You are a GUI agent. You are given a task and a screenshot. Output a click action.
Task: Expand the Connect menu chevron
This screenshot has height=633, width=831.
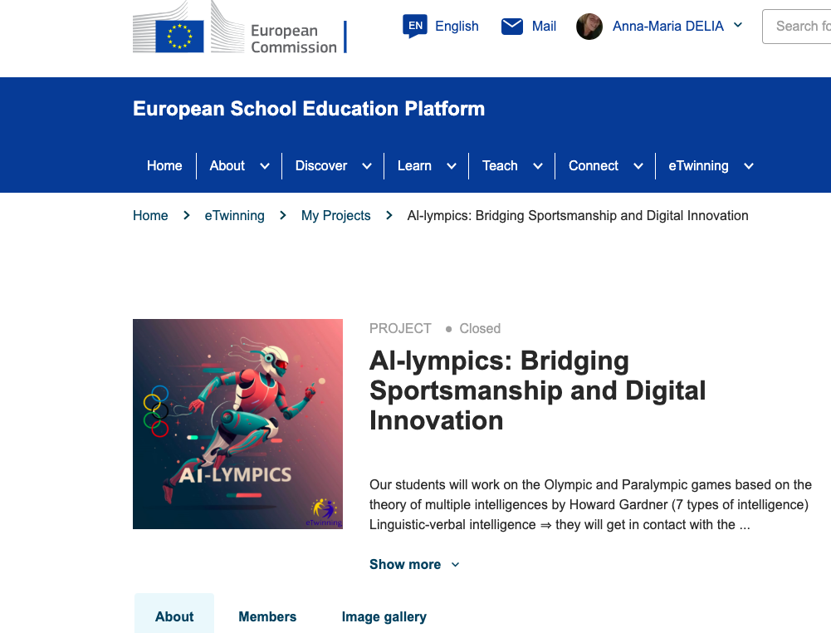tap(638, 166)
